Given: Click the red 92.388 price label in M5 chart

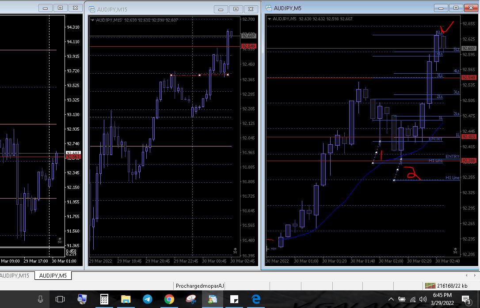Looking at the screenshot, I should point(469,161).
